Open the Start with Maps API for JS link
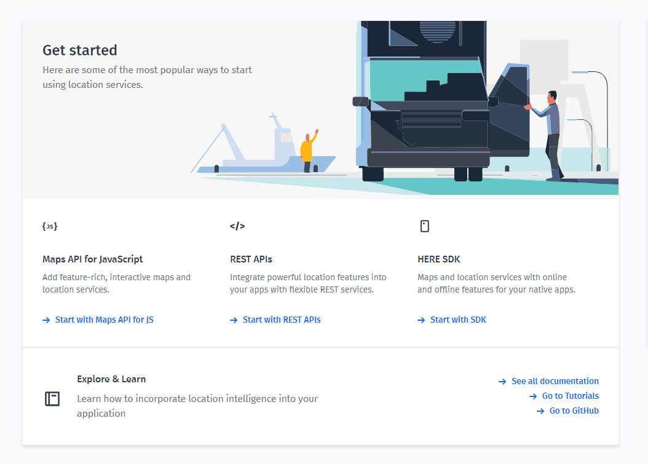 105,320
